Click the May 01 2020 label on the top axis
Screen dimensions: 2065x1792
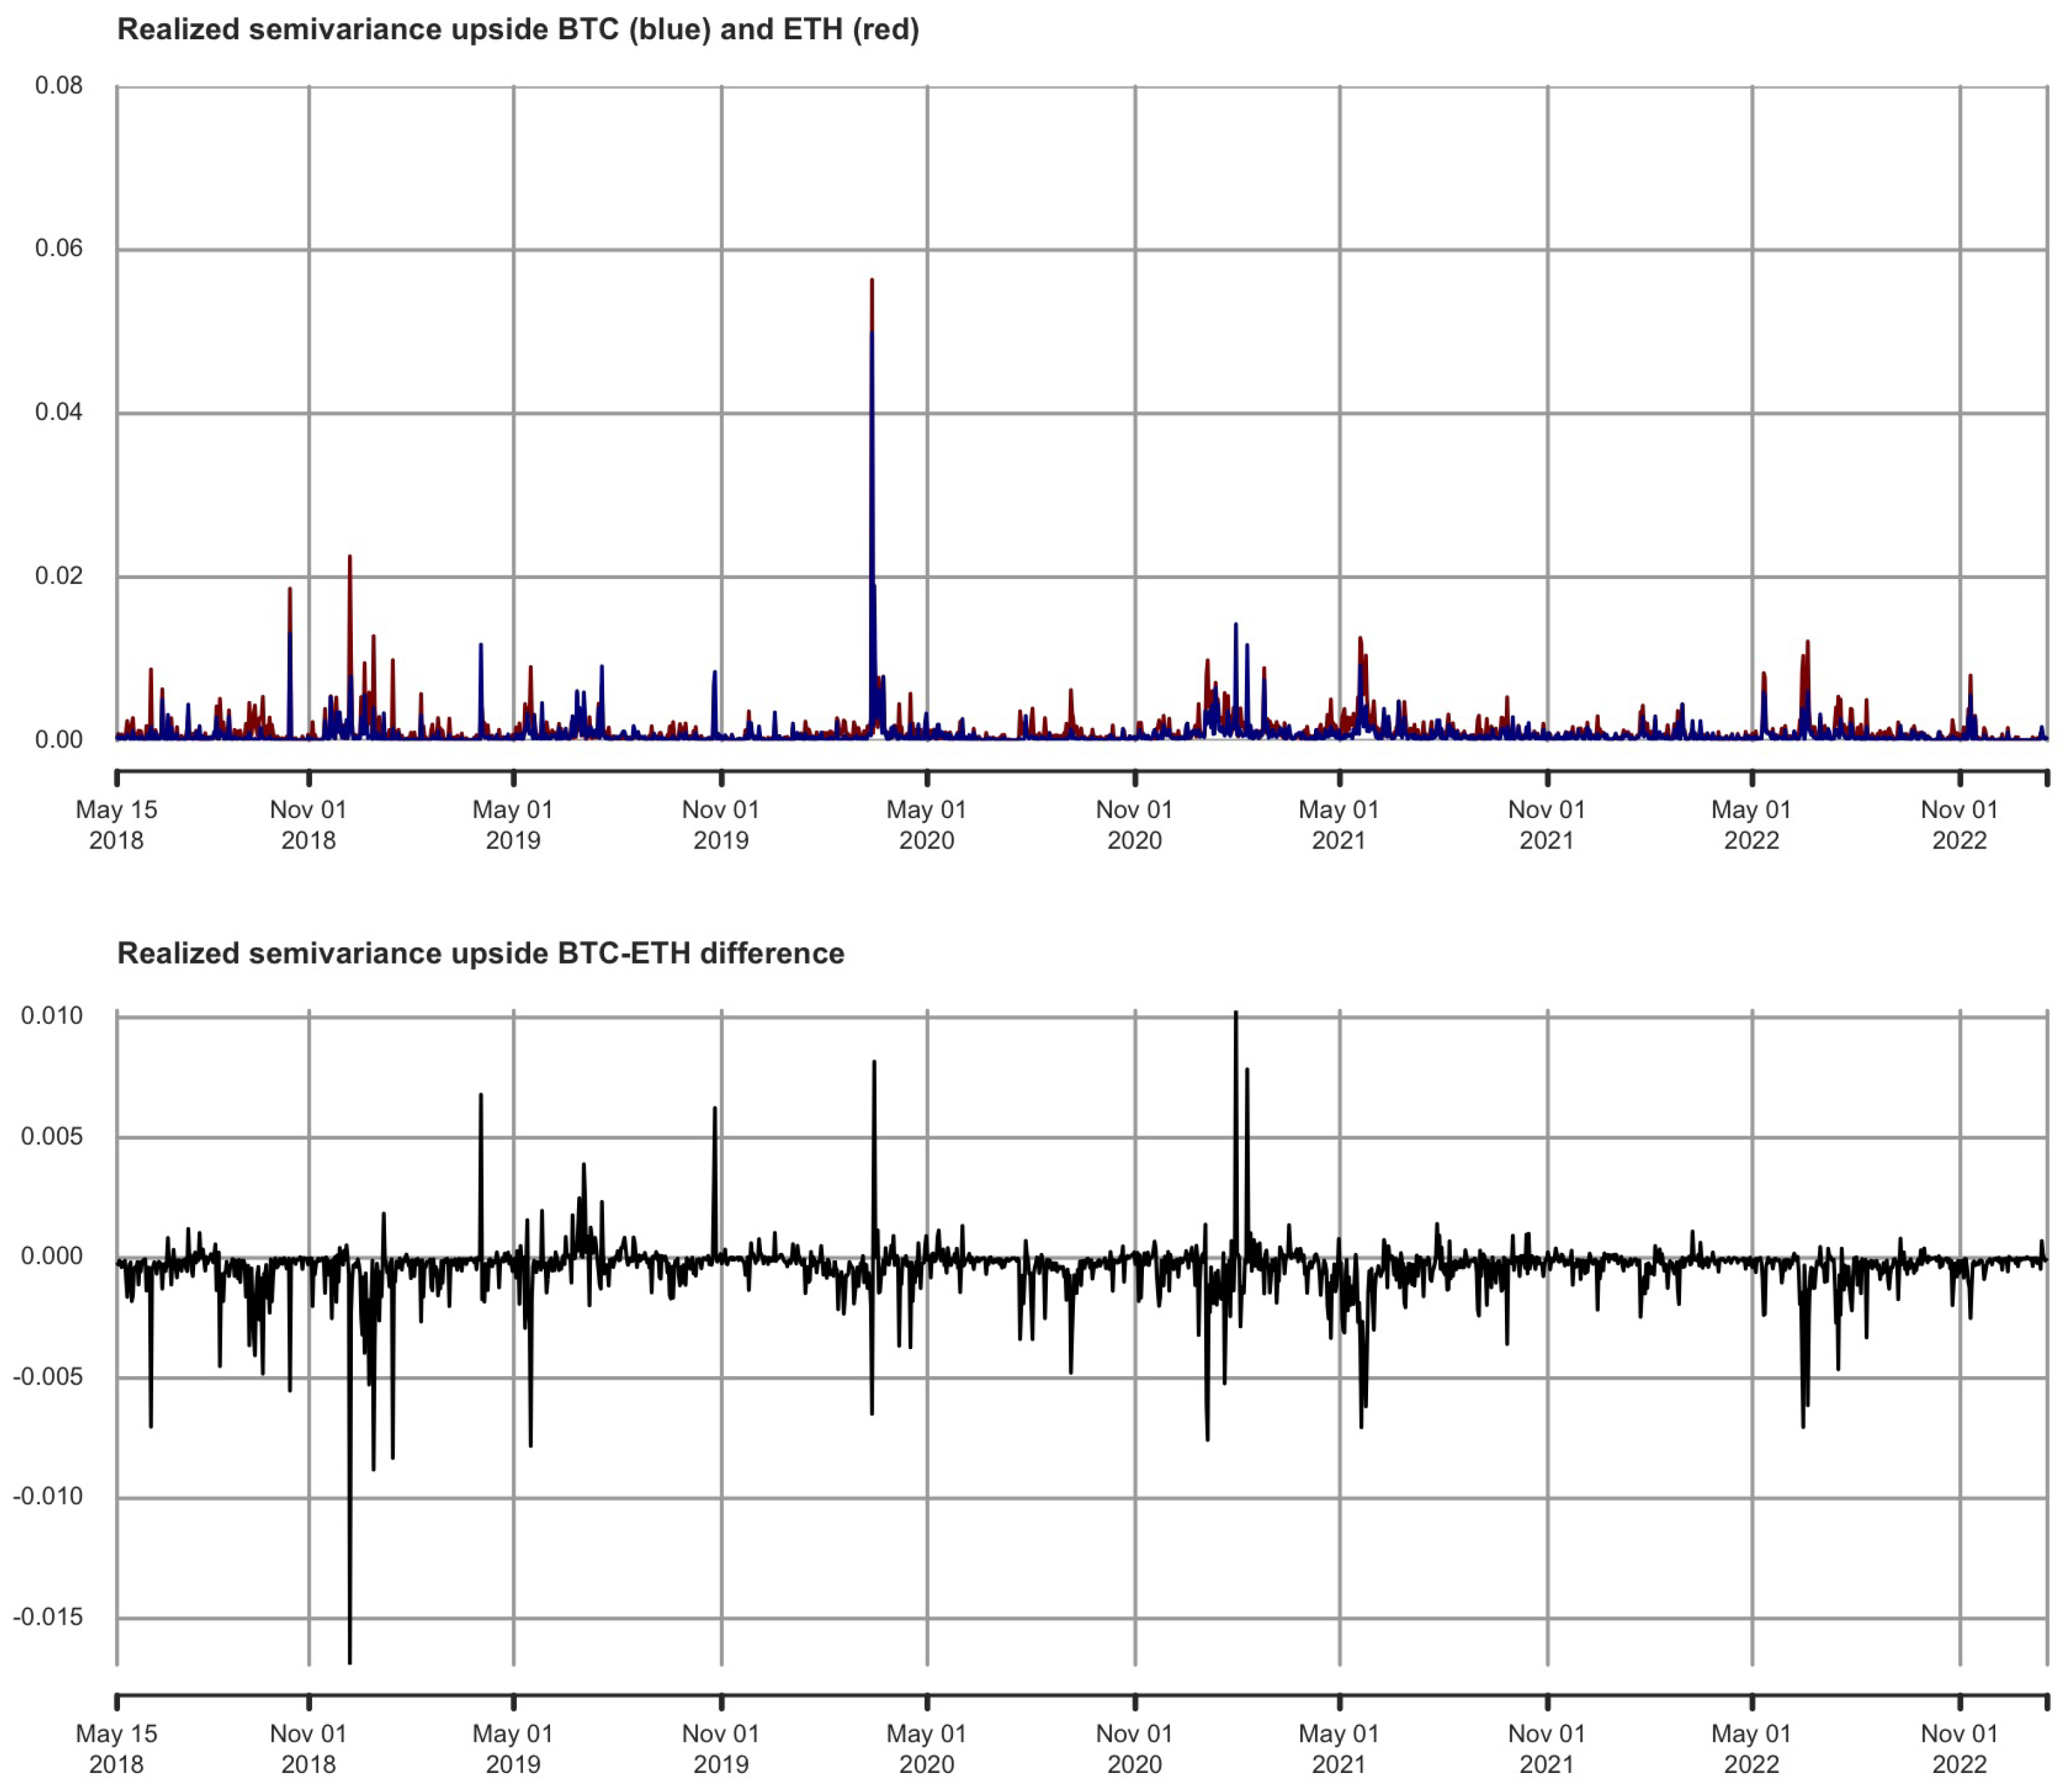pyautogui.click(x=926, y=825)
